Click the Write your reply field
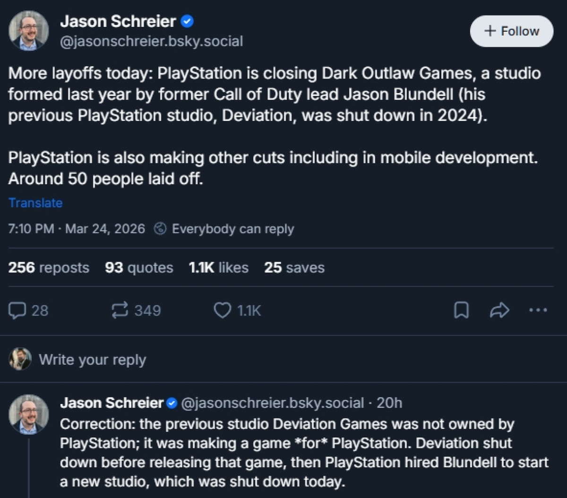The width and height of the screenshot is (567, 498). pos(93,360)
